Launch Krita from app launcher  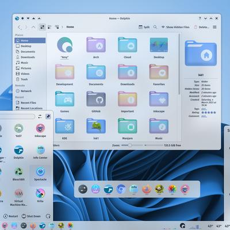pos(40,195)
